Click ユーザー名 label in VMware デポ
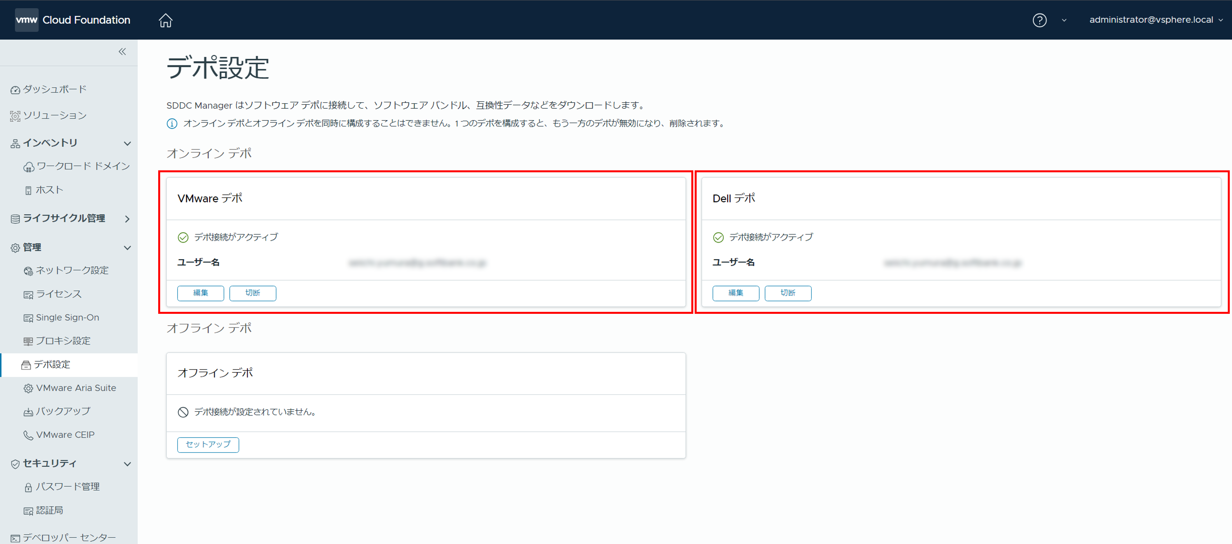This screenshot has height=544, width=1232. (x=199, y=262)
